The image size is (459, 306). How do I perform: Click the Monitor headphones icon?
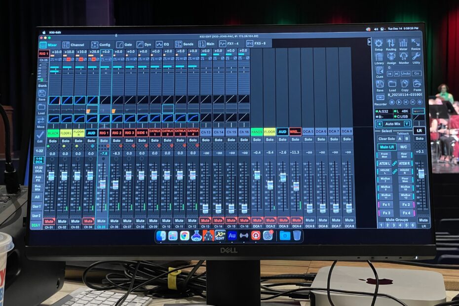tap(403, 57)
